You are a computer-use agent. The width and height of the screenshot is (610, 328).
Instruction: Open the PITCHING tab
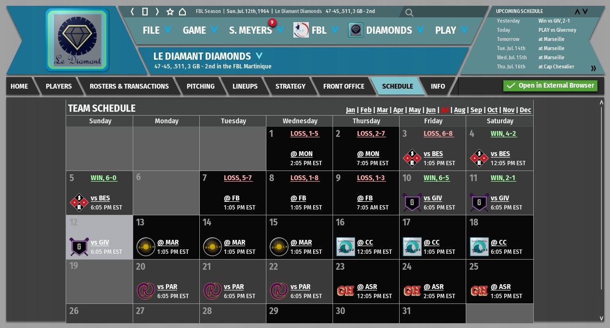[201, 86]
